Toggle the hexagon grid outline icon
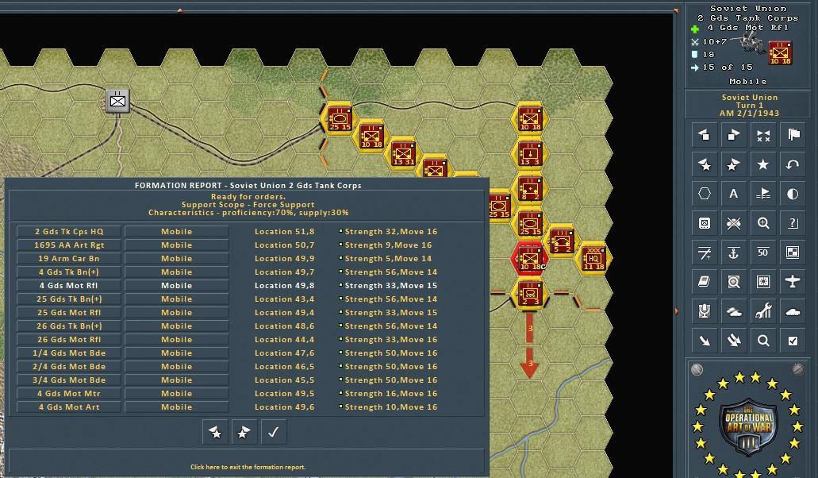818x478 pixels. click(705, 194)
